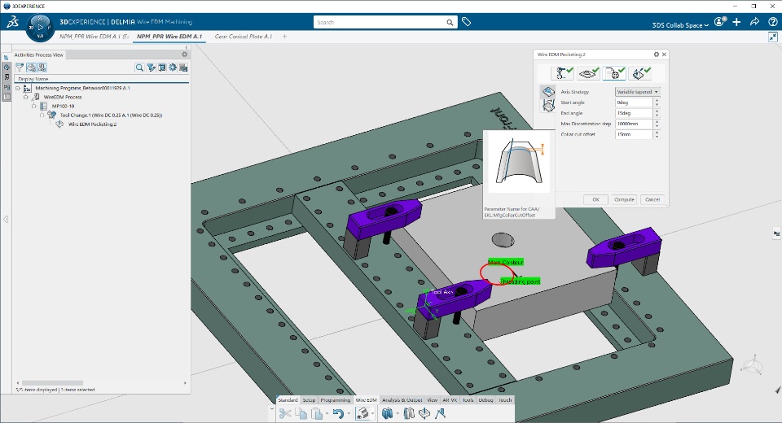This screenshot has height=423, width=782.
Task: Switch to the Analysis & Output tab
Action: (402, 400)
